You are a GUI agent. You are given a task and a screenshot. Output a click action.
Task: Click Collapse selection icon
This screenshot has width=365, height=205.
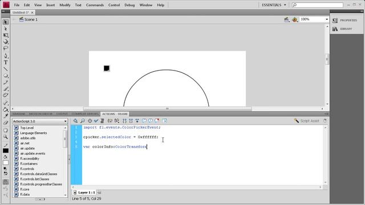point(131,121)
